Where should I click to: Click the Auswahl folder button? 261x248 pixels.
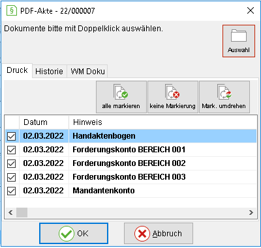239,41
